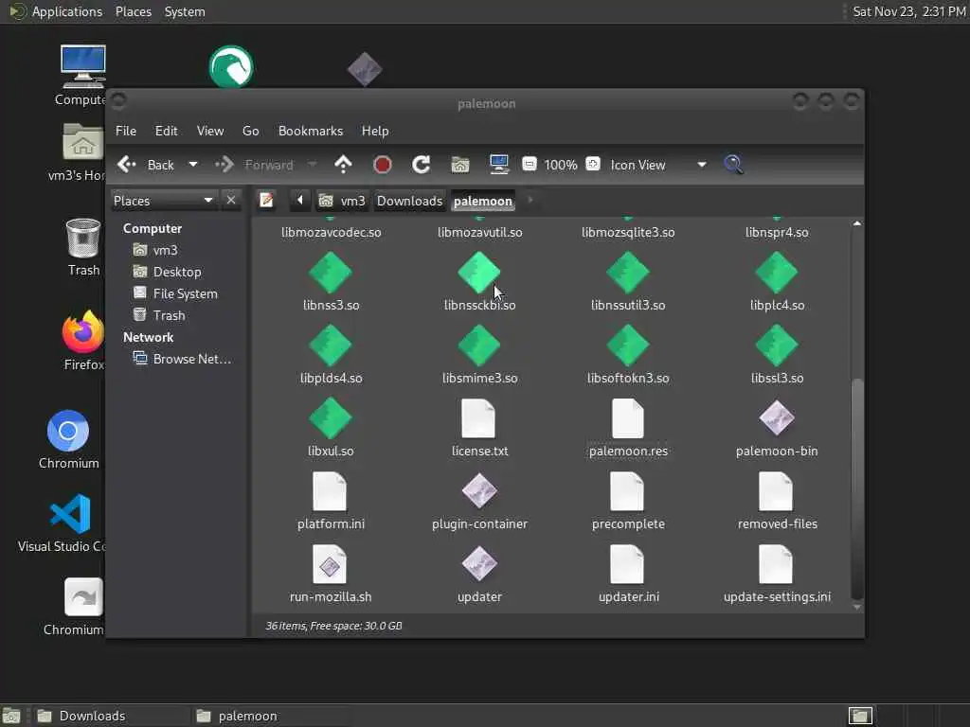The image size is (970, 727).
Task: Open the System panel menu
Action: (x=185, y=11)
